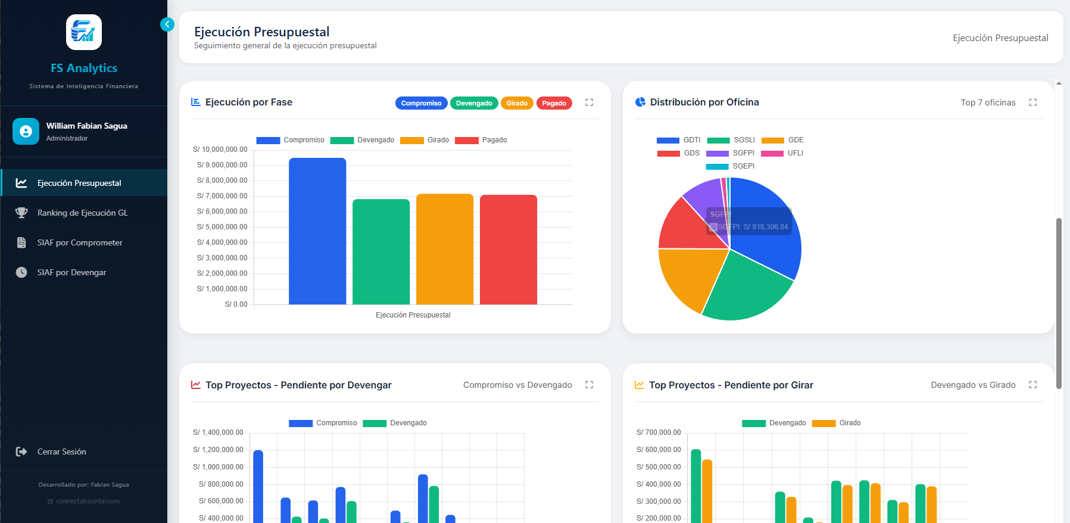Screen dimensions: 1070x523
Task: Click the Top 7 oficinas label
Action: point(988,102)
